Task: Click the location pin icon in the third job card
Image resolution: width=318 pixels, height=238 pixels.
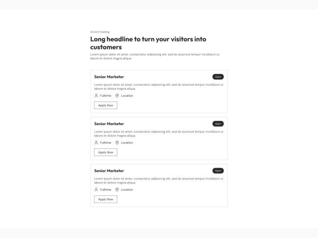Action: (x=117, y=190)
